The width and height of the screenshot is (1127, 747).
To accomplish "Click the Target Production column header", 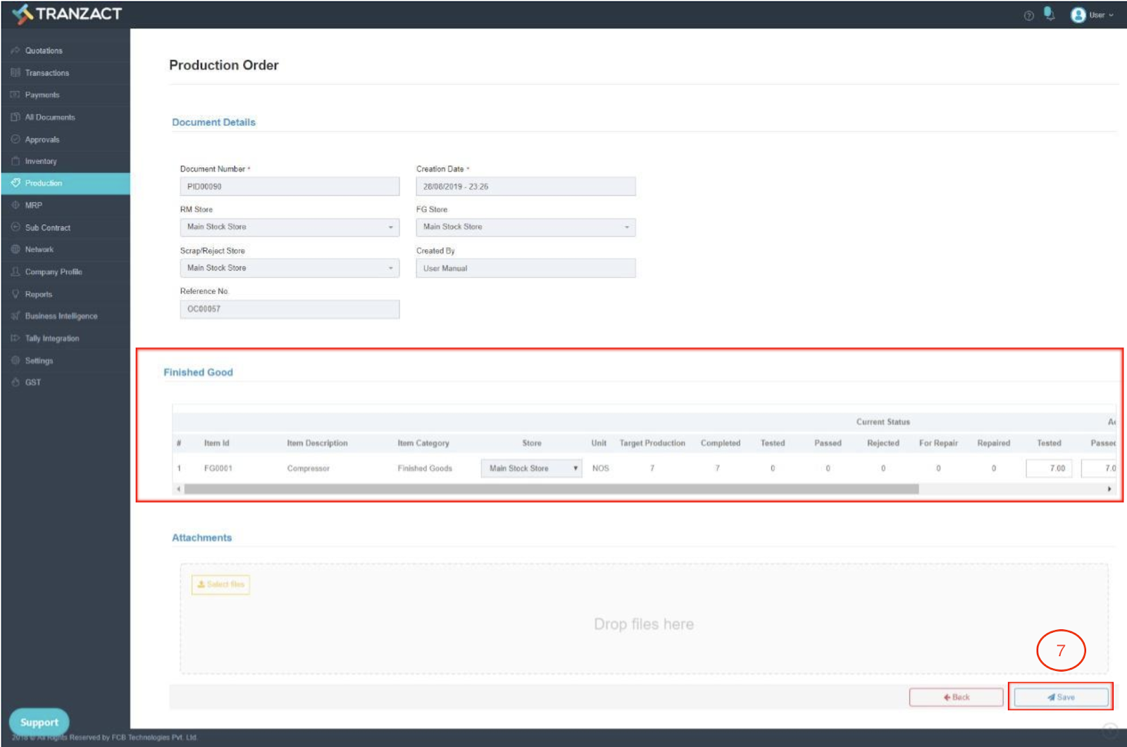I will tap(652, 443).
